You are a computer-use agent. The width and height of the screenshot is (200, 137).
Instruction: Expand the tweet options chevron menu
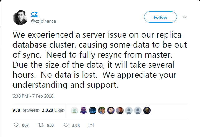pyautogui.click(x=184, y=17)
